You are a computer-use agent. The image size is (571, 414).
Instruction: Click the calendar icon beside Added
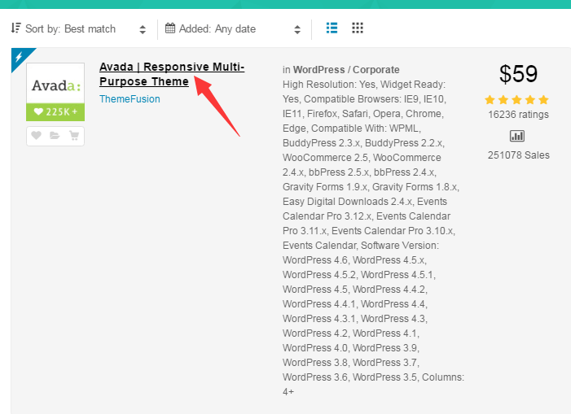click(170, 28)
